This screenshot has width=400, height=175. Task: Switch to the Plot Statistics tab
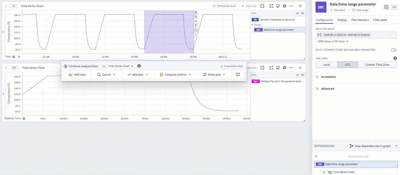[360, 20]
